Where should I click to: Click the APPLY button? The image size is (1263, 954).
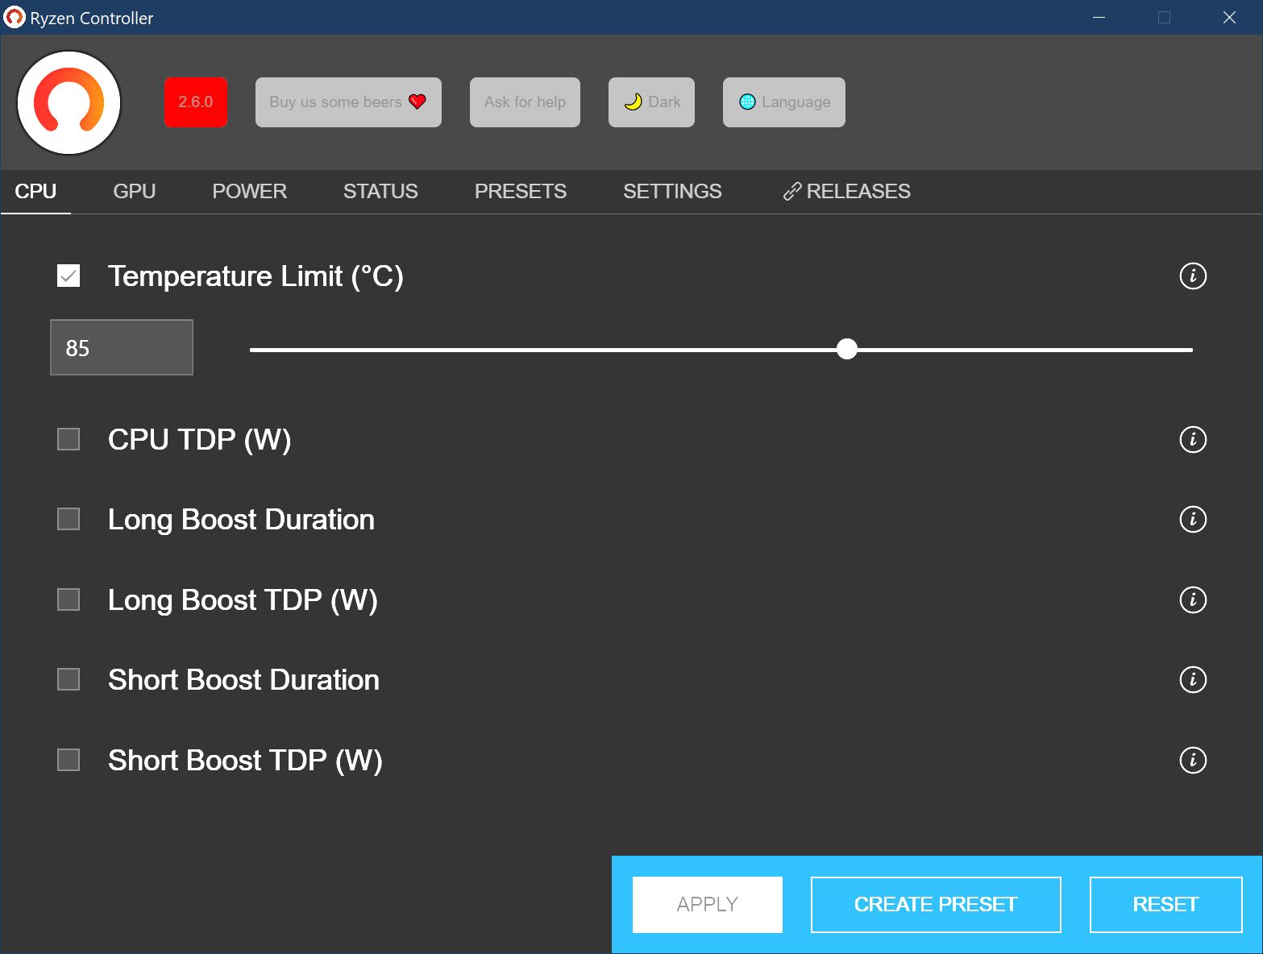coord(708,905)
